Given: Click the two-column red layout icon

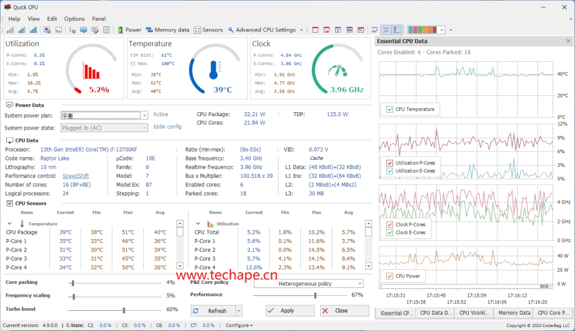Looking at the screenshot, I should pyautogui.click(x=338, y=30).
